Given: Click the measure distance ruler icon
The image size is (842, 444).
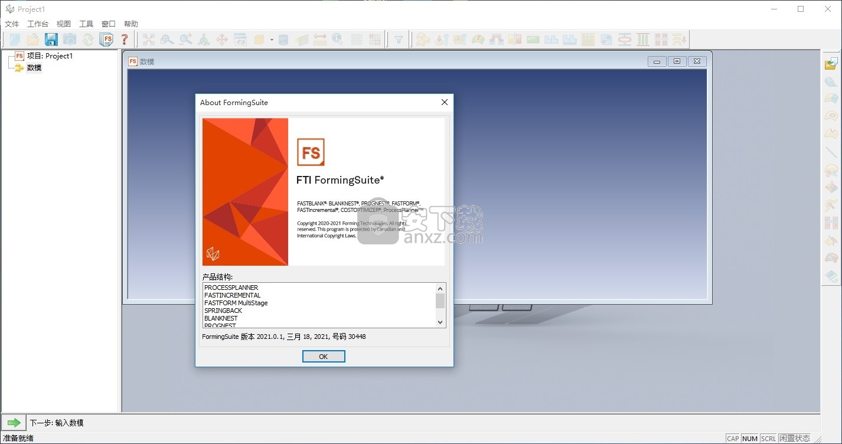Looking at the screenshot, I should [x=320, y=40].
